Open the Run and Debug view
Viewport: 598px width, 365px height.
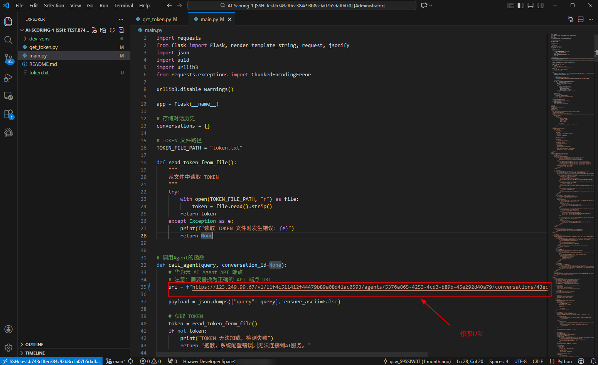point(8,77)
